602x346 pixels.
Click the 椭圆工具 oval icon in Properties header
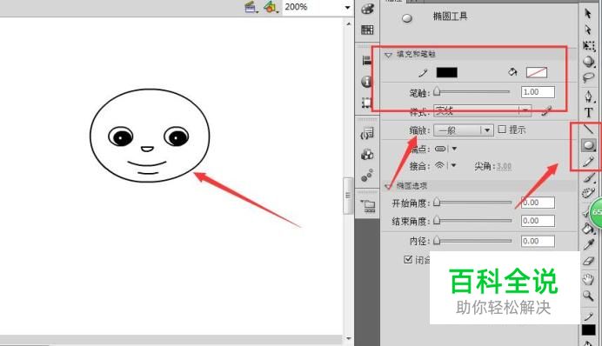point(407,18)
